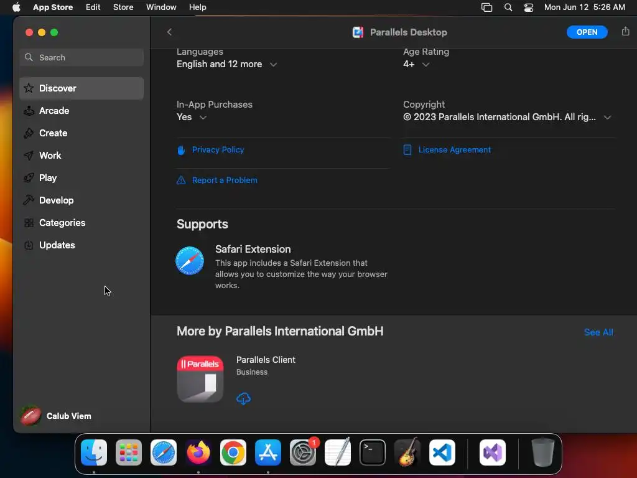
Task: Click the Safari Extension heading
Action: 253,249
